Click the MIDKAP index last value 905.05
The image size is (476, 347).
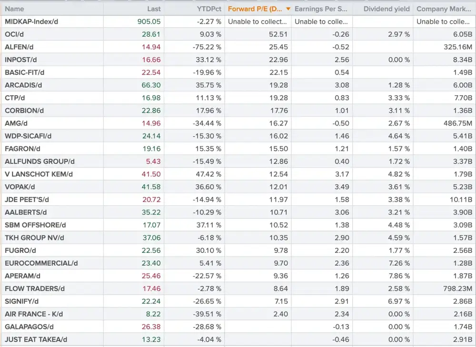149,21
